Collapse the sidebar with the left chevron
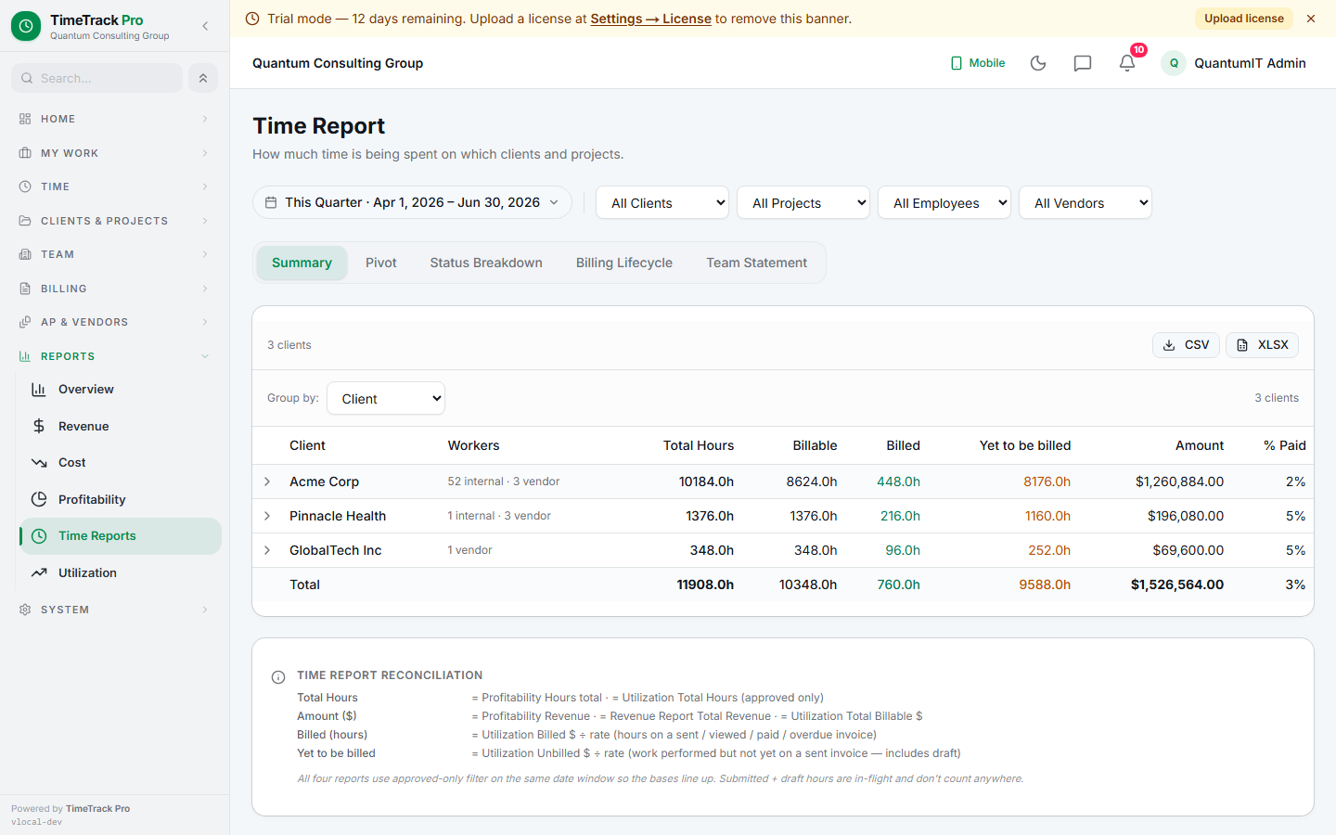 (205, 26)
